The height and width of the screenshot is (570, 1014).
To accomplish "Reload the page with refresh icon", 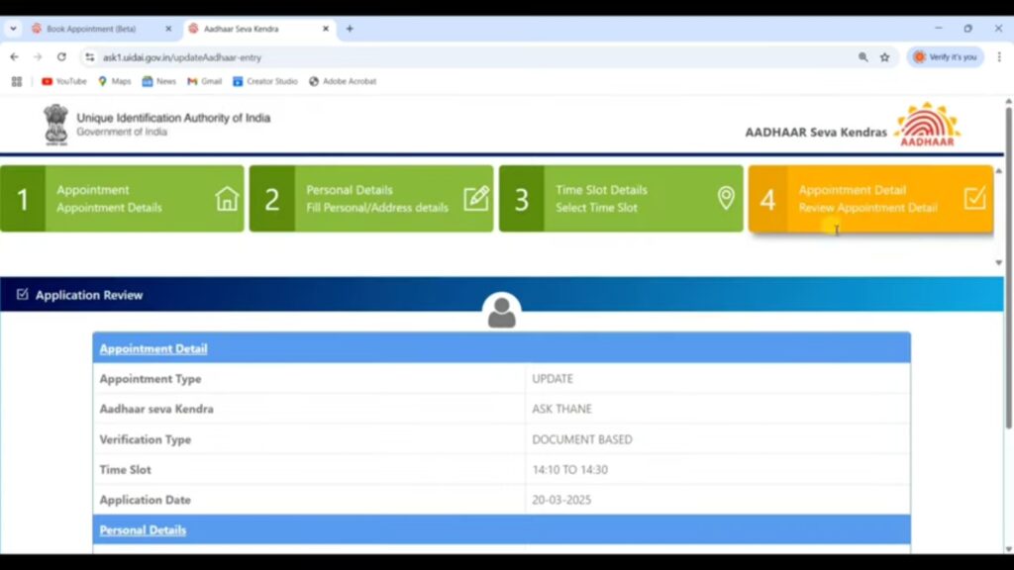I will pos(61,56).
